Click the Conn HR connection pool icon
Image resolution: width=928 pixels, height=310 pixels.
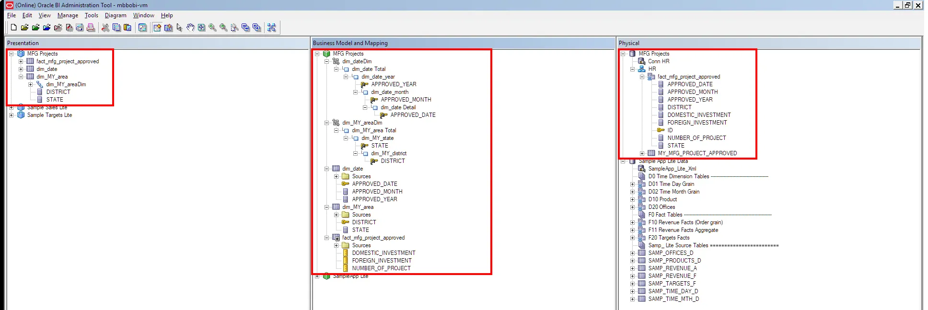click(642, 61)
